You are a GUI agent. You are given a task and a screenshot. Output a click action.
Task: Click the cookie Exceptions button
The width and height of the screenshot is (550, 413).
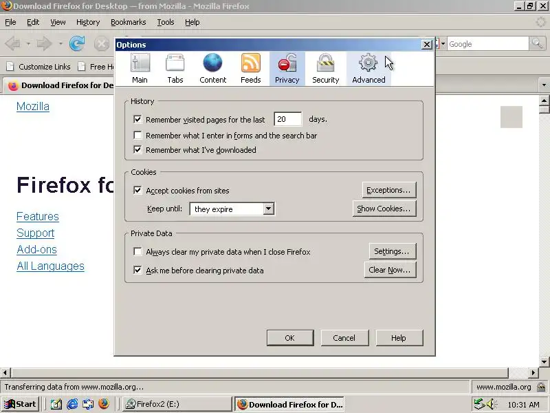[389, 190]
